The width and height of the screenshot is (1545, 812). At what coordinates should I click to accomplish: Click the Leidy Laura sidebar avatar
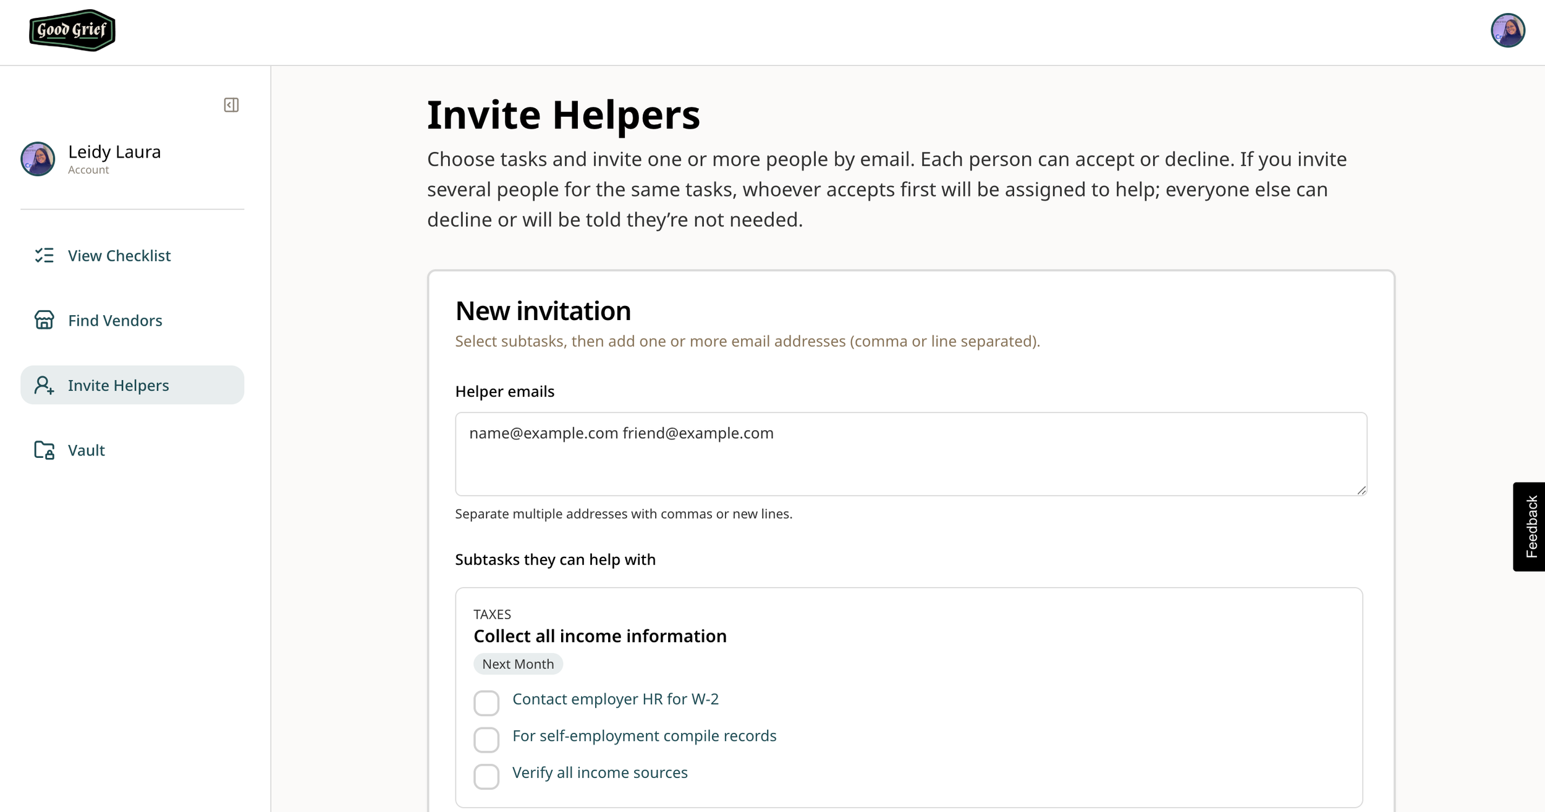click(x=38, y=159)
